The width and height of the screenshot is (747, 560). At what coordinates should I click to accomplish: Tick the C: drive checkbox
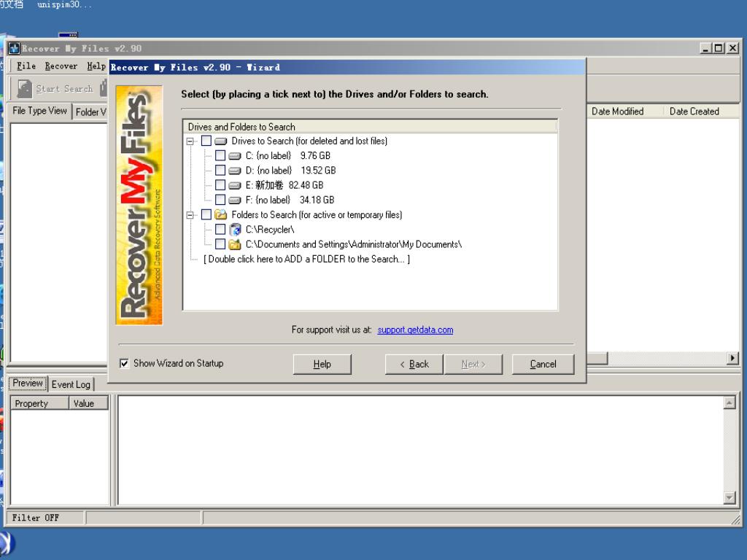click(220, 155)
